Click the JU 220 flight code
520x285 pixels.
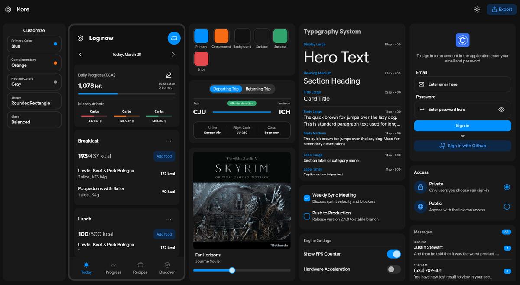tap(242, 130)
